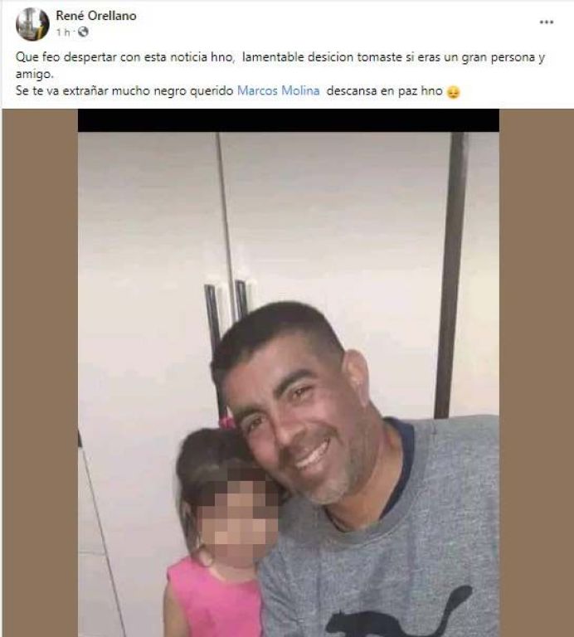Open the tagged Marcos Molina profile link
Screen dimensions: 574x637
[x=278, y=90]
